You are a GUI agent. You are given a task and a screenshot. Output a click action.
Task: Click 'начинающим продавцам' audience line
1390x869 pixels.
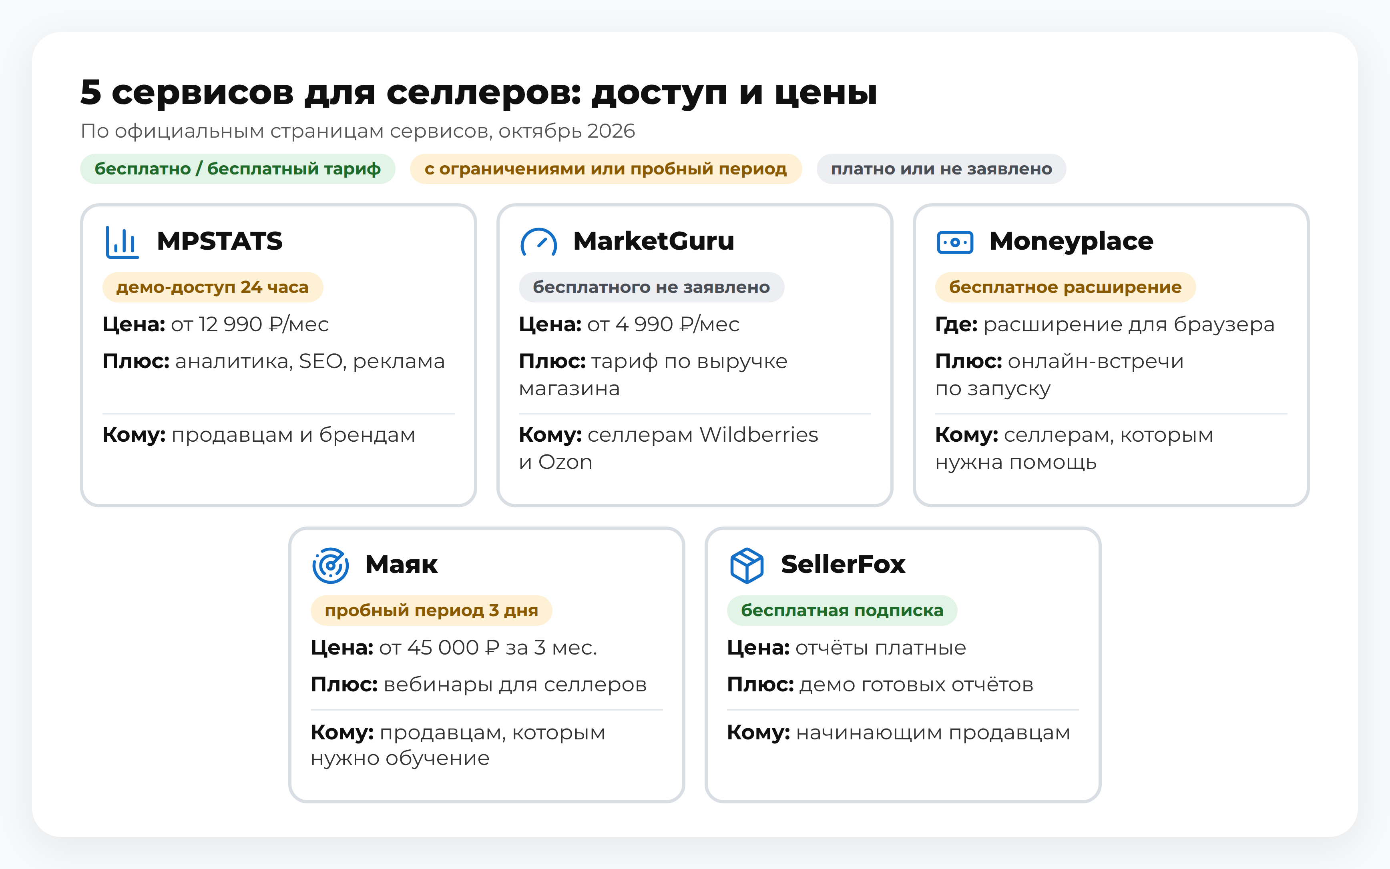point(933,733)
